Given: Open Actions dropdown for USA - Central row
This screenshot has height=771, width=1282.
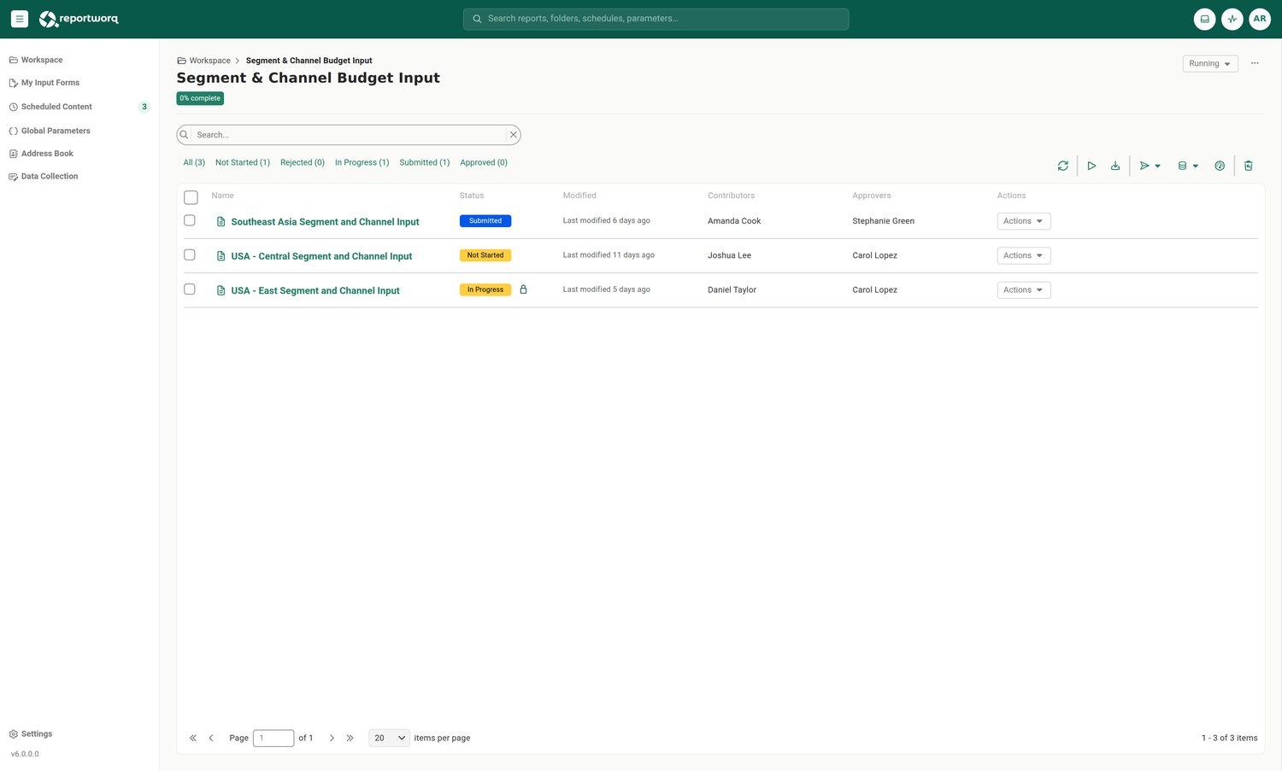Looking at the screenshot, I should [x=1024, y=255].
